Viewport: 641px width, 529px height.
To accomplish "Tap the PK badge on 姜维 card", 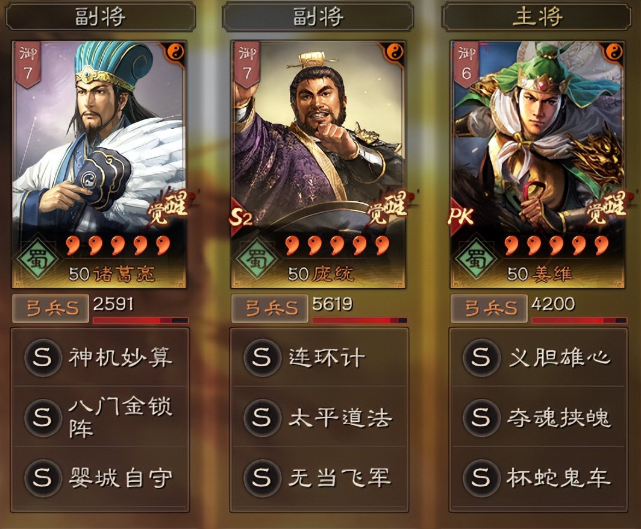I will click(461, 217).
